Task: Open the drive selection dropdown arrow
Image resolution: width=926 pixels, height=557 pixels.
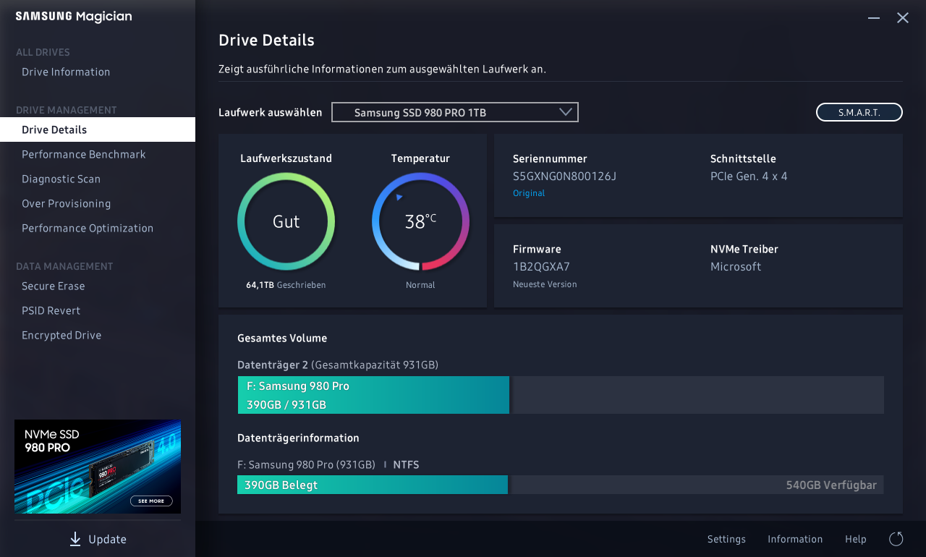Action: pyautogui.click(x=566, y=112)
